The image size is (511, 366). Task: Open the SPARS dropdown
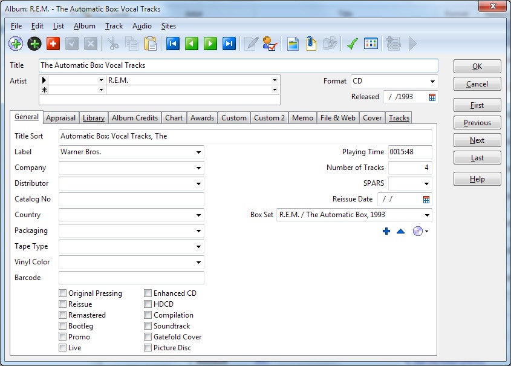(426, 183)
